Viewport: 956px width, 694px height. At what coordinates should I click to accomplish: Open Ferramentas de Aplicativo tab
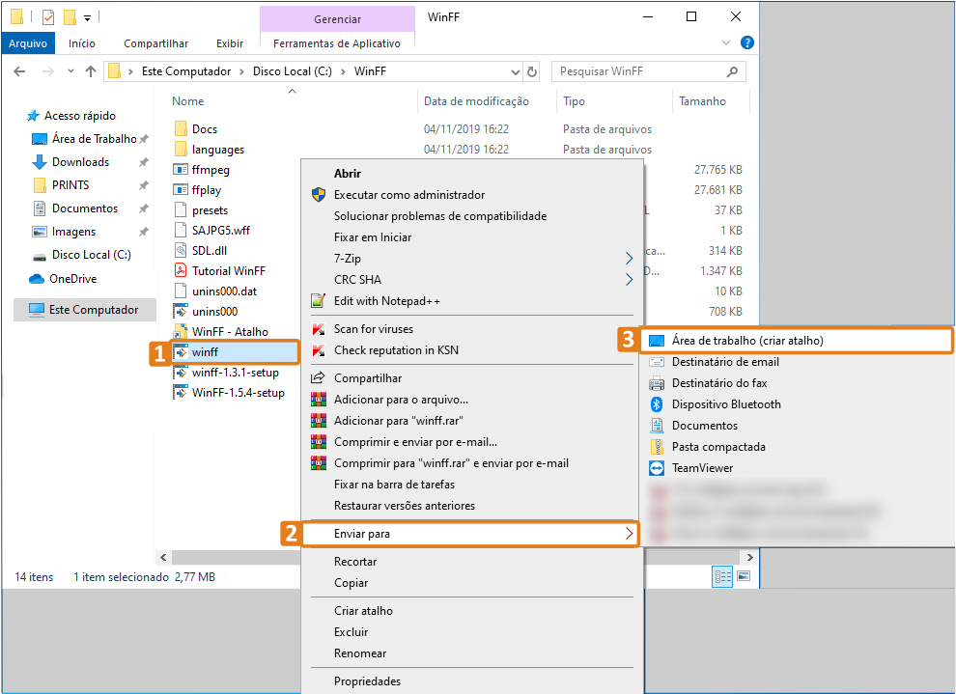pos(337,43)
